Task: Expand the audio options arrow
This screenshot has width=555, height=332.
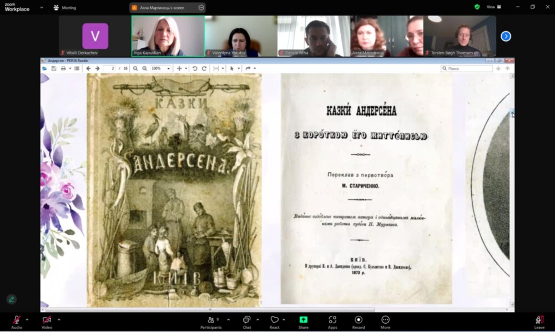Action: click(27, 319)
